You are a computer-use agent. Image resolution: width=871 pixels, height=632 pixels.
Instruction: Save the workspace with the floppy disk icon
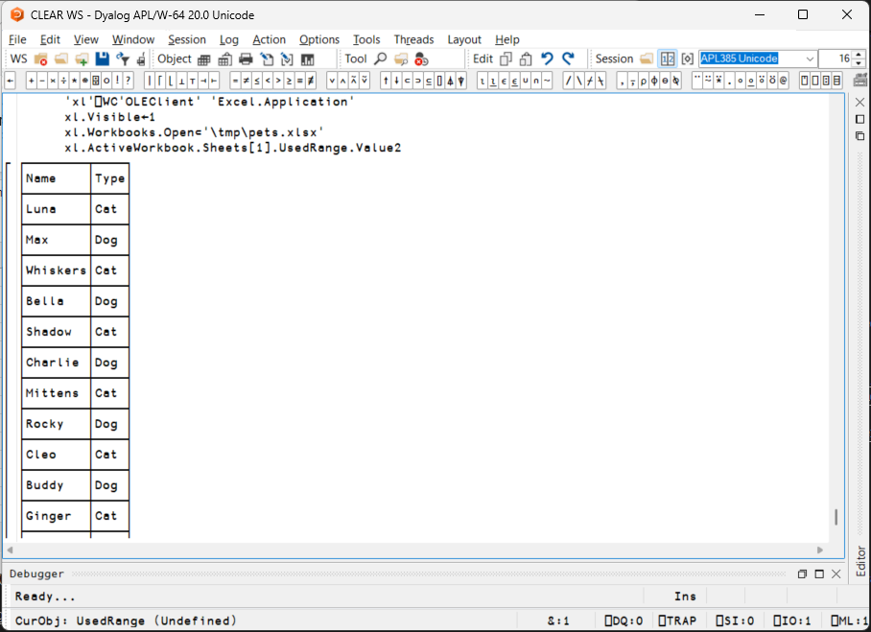[103, 59]
